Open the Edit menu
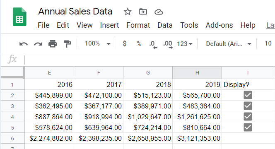275x149 pixels. coord(63,25)
